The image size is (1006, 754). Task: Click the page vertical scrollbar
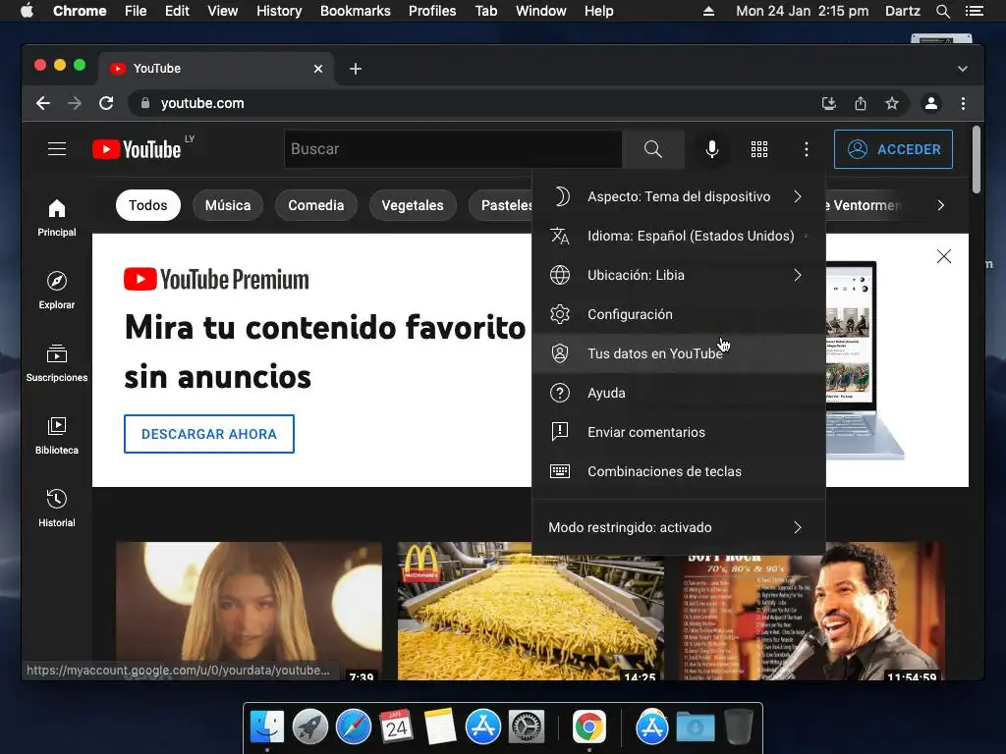(976, 160)
